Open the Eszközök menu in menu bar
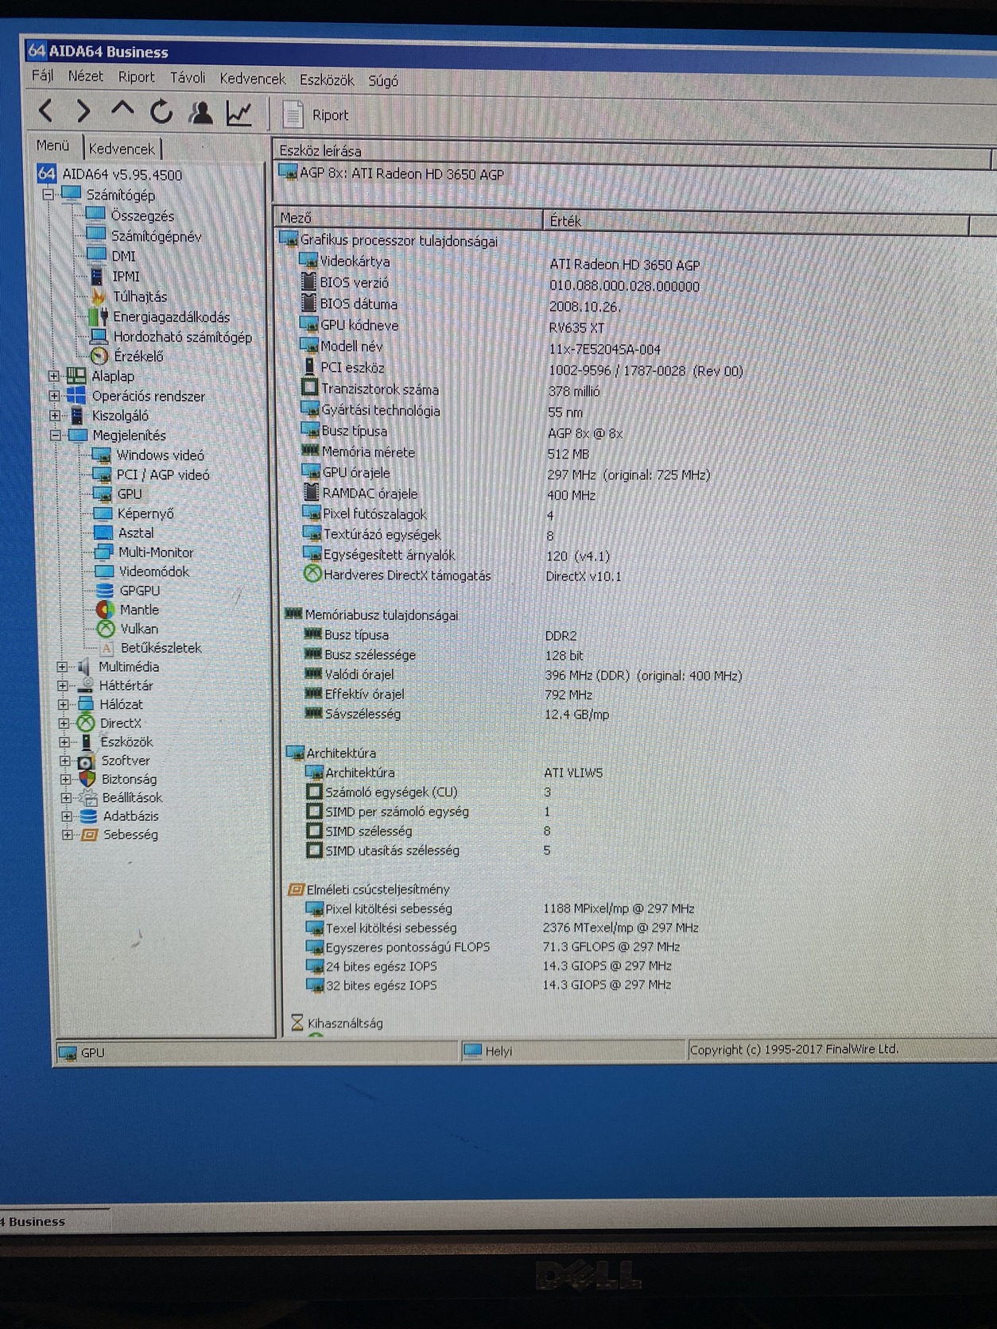This screenshot has width=997, height=1329. [327, 80]
